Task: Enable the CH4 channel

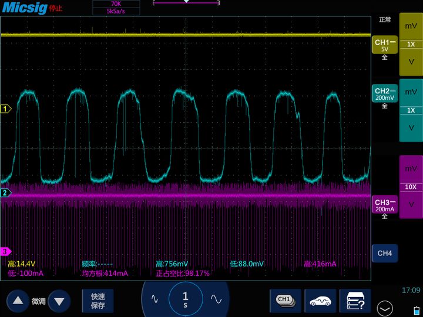Action: 384,254
